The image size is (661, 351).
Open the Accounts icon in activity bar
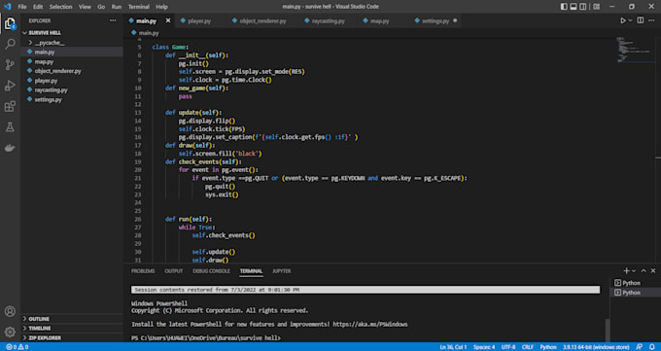pyautogui.click(x=10, y=311)
